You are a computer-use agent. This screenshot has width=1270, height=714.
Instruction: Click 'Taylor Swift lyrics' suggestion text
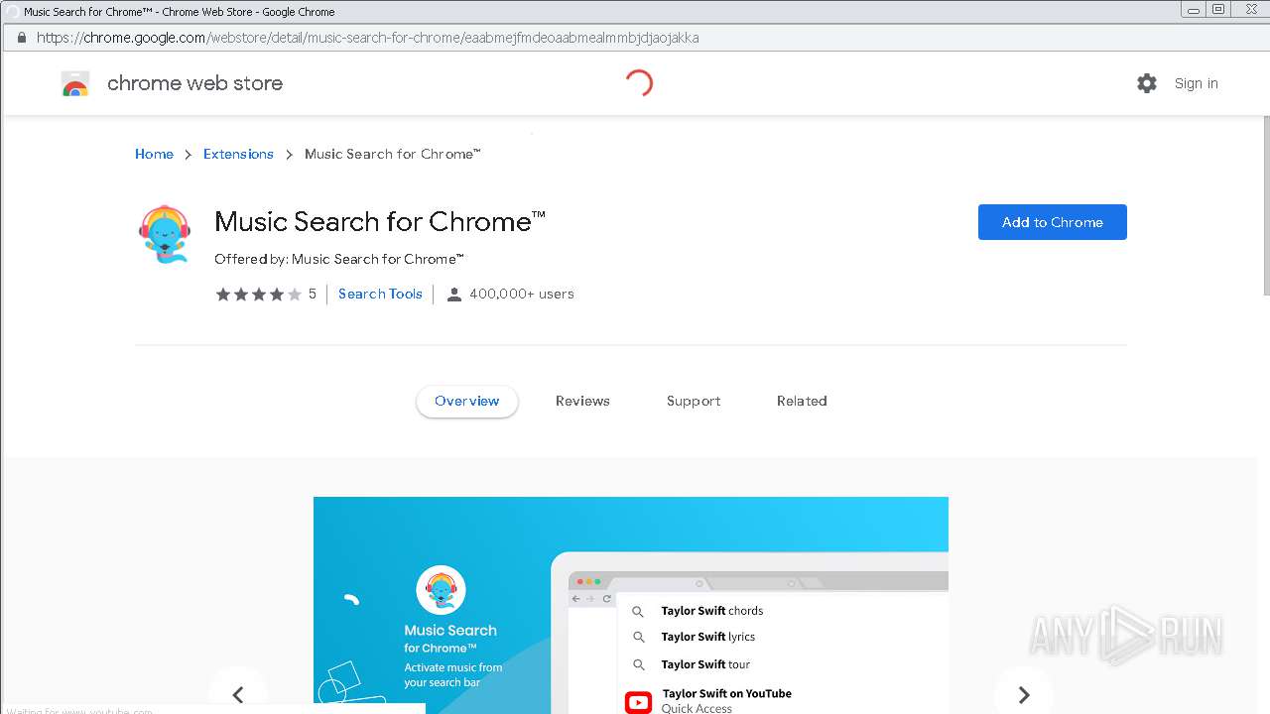[708, 637]
